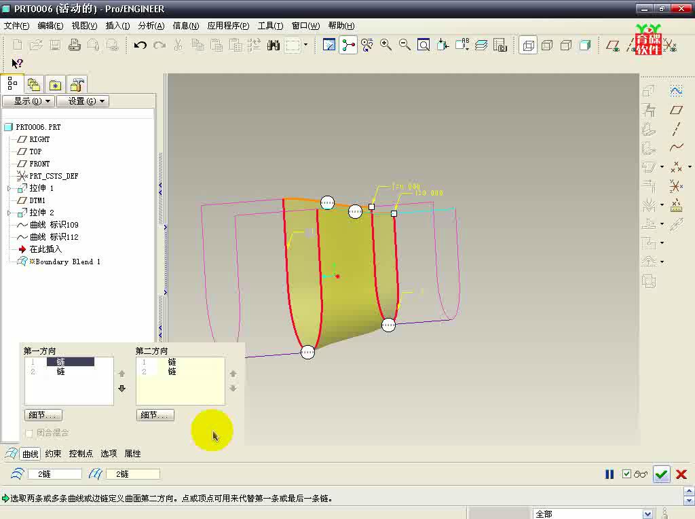
Task: Click the Repaint screen icon
Action: click(x=329, y=46)
